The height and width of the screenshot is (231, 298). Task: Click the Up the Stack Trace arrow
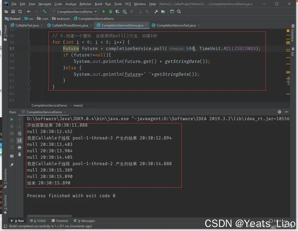coord(20,119)
